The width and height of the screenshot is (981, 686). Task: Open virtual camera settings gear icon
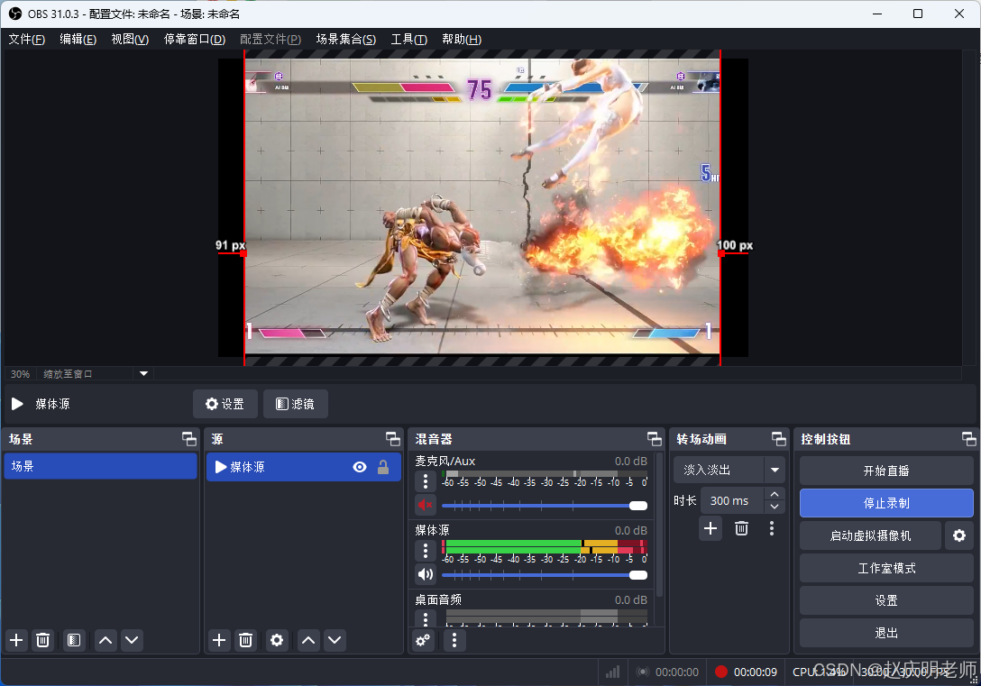point(959,536)
